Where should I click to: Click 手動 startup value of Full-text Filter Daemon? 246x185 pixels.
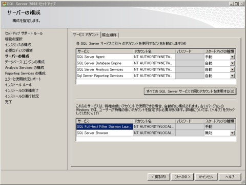[x=220, y=127]
